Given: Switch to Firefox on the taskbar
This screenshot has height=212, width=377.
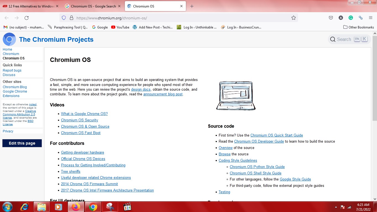Looking at the screenshot, I should point(76,207).
